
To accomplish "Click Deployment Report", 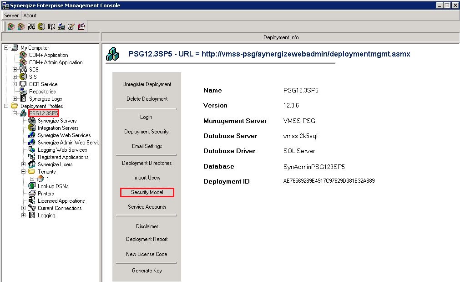I will 147,239.
